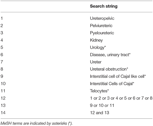Select the 'Ureter' term in row 7
This screenshot has height=126, width=153.
tap(96, 62)
